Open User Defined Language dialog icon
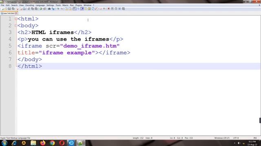The height and width of the screenshot is (146, 261). pyautogui.click(x=86, y=9)
